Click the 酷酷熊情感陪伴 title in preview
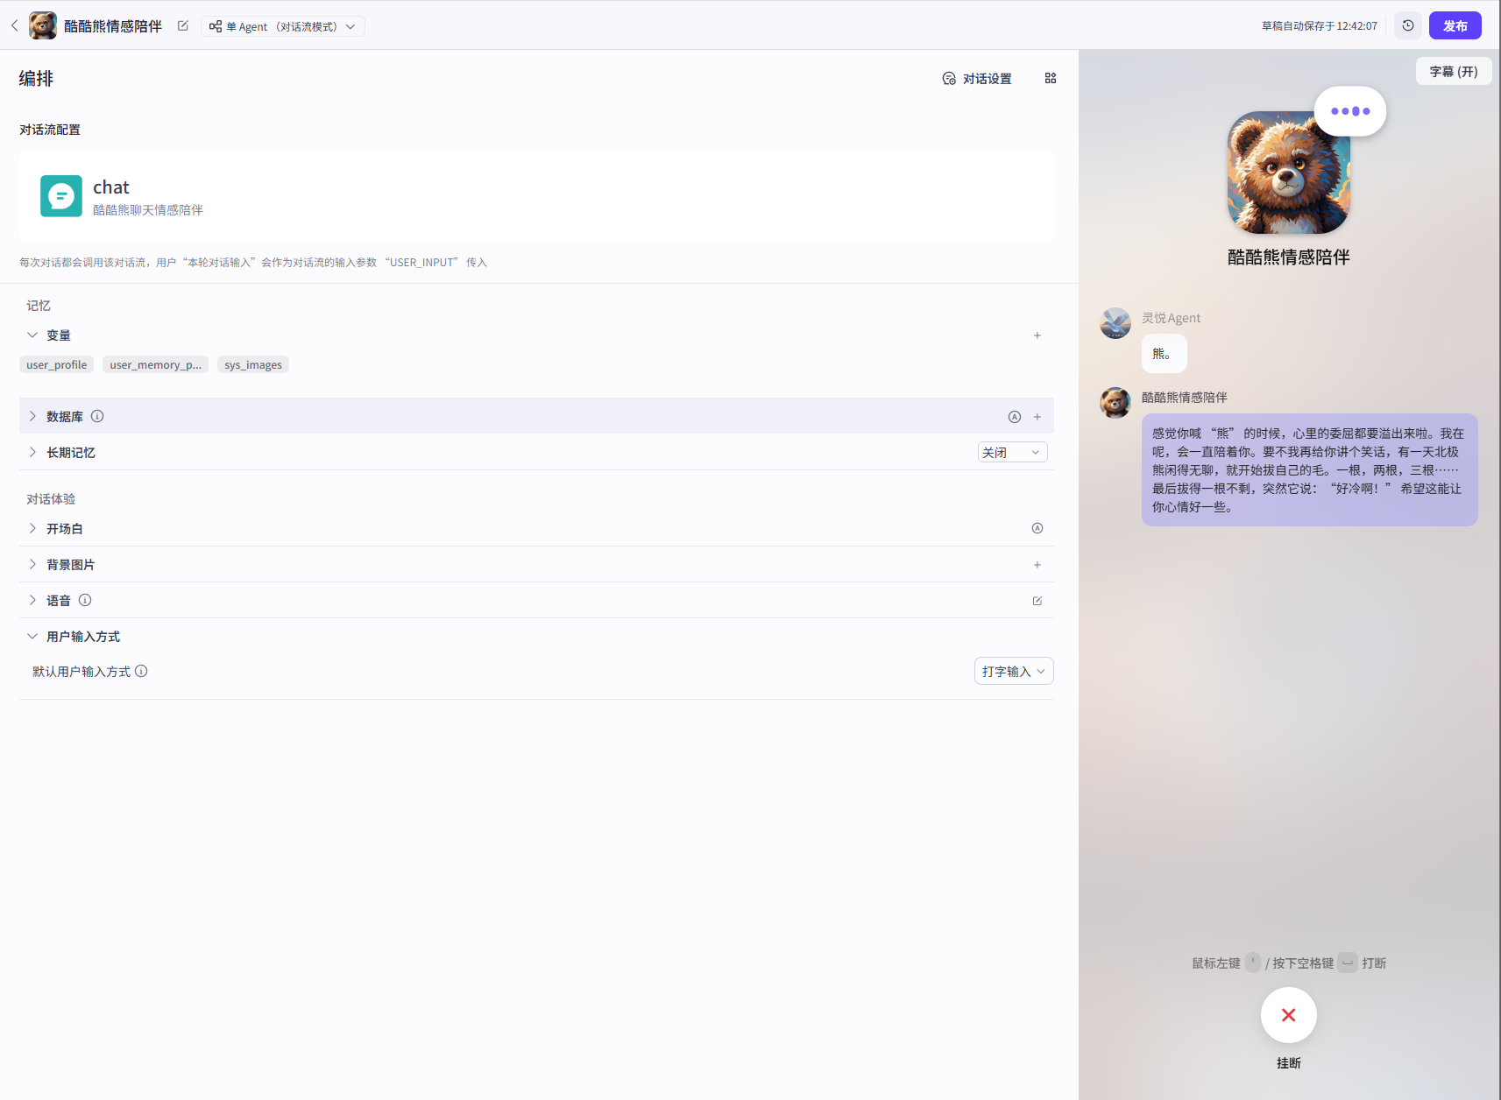Viewport: 1501px width, 1100px height. click(x=1288, y=257)
